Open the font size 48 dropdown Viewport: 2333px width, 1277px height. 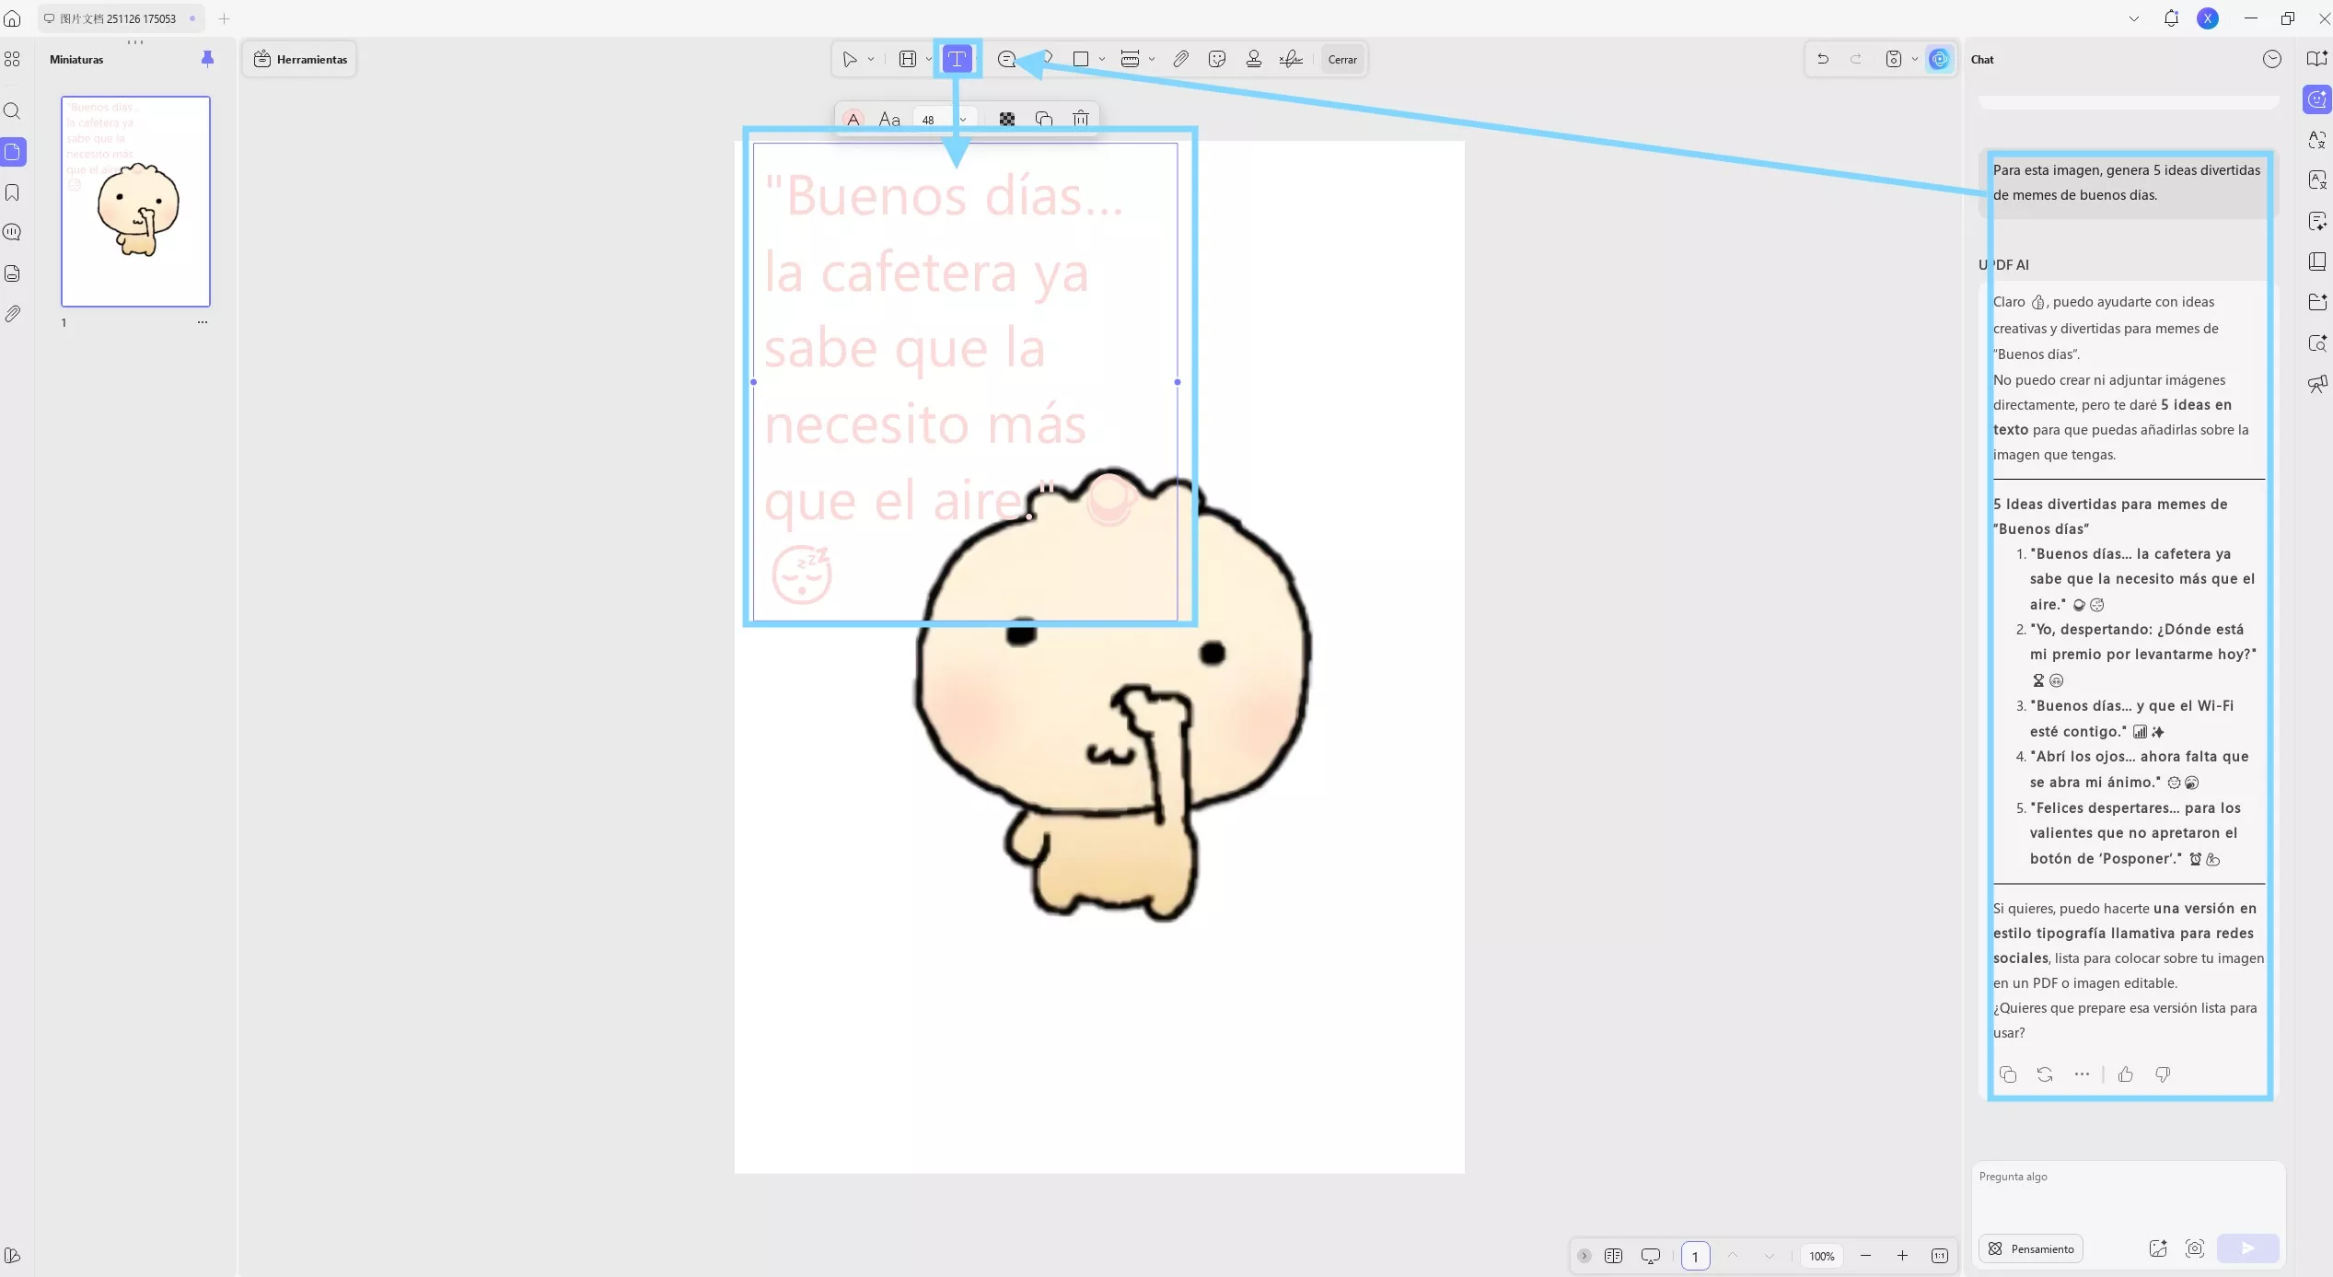coord(962,120)
